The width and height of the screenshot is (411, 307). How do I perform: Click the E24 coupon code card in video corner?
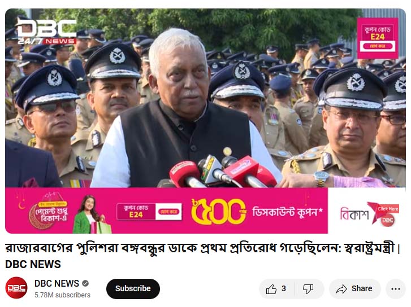click(x=378, y=38)
